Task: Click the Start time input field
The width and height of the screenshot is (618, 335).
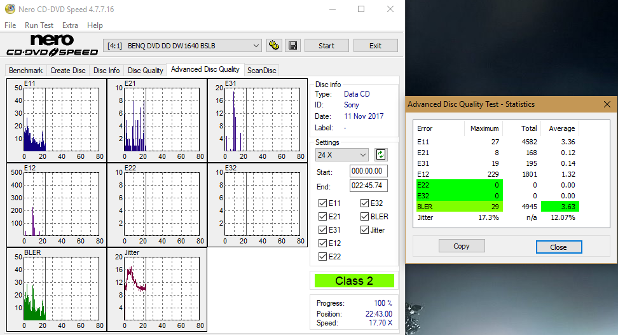Action: point(369,171)
